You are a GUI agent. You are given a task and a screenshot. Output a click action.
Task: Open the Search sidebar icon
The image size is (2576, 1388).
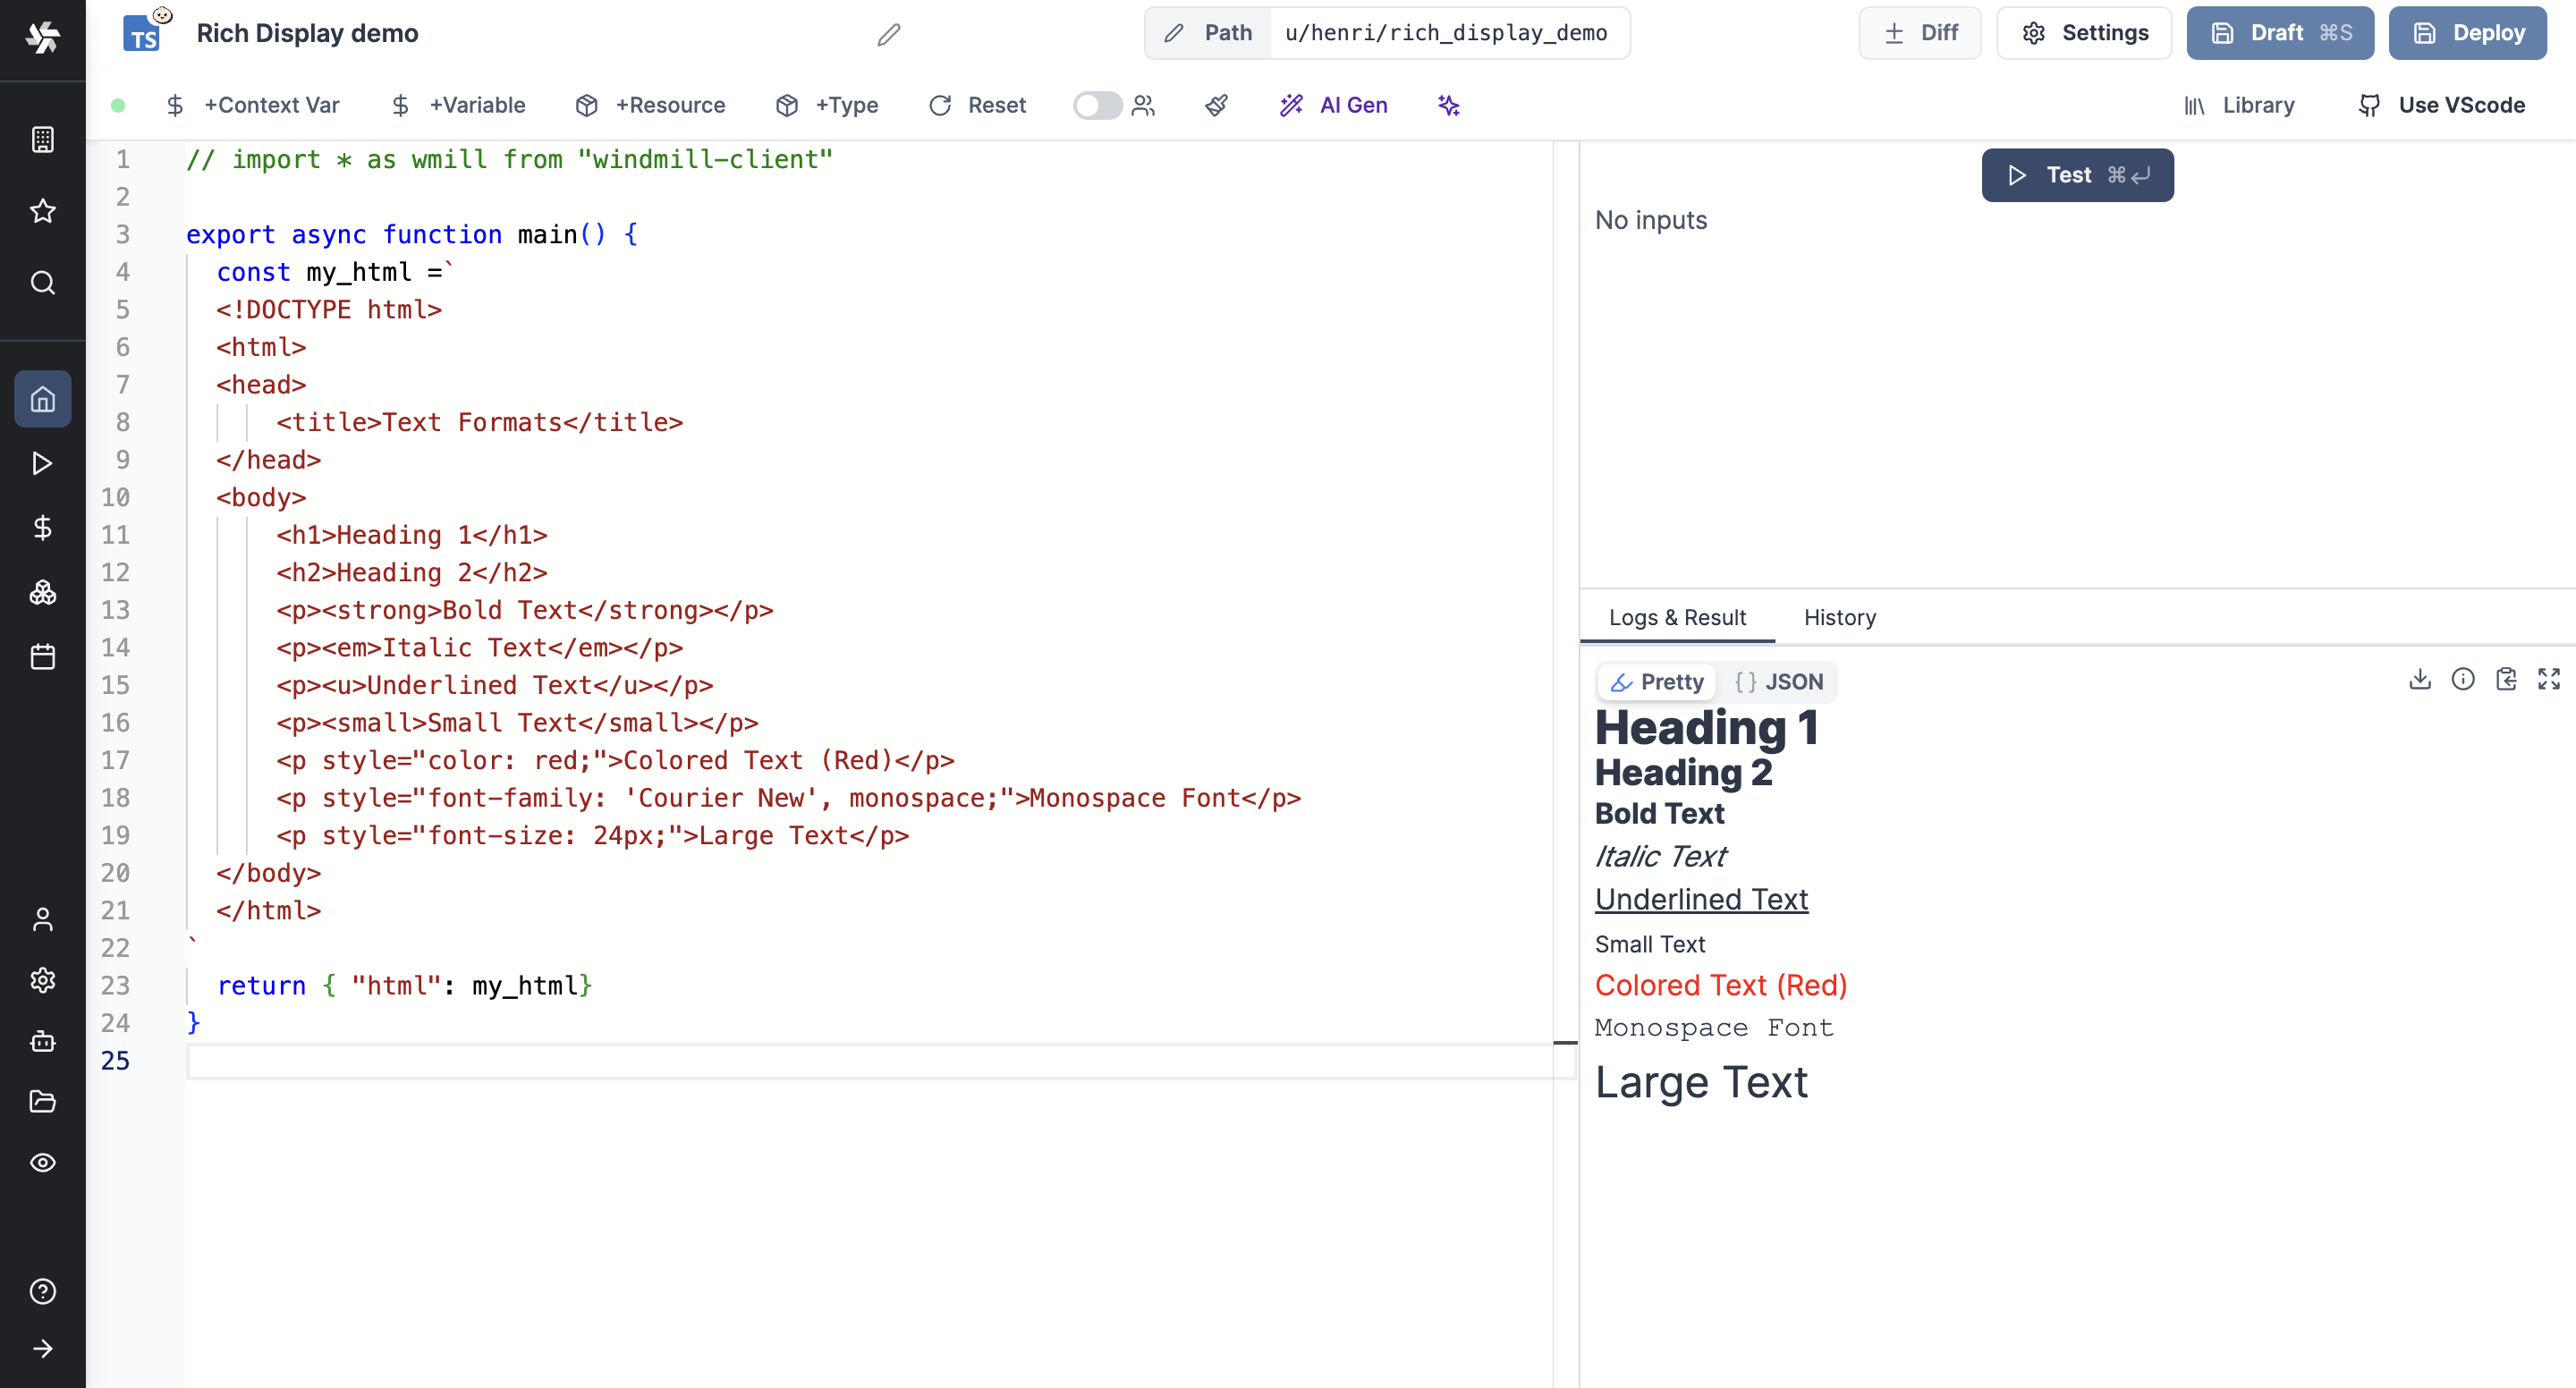point(42,283)
